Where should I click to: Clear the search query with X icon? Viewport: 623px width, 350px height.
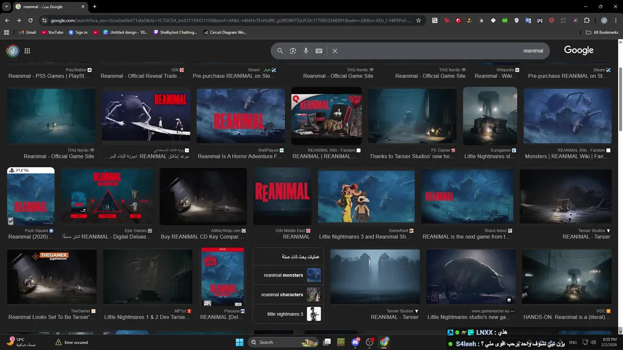click(335, 51)
